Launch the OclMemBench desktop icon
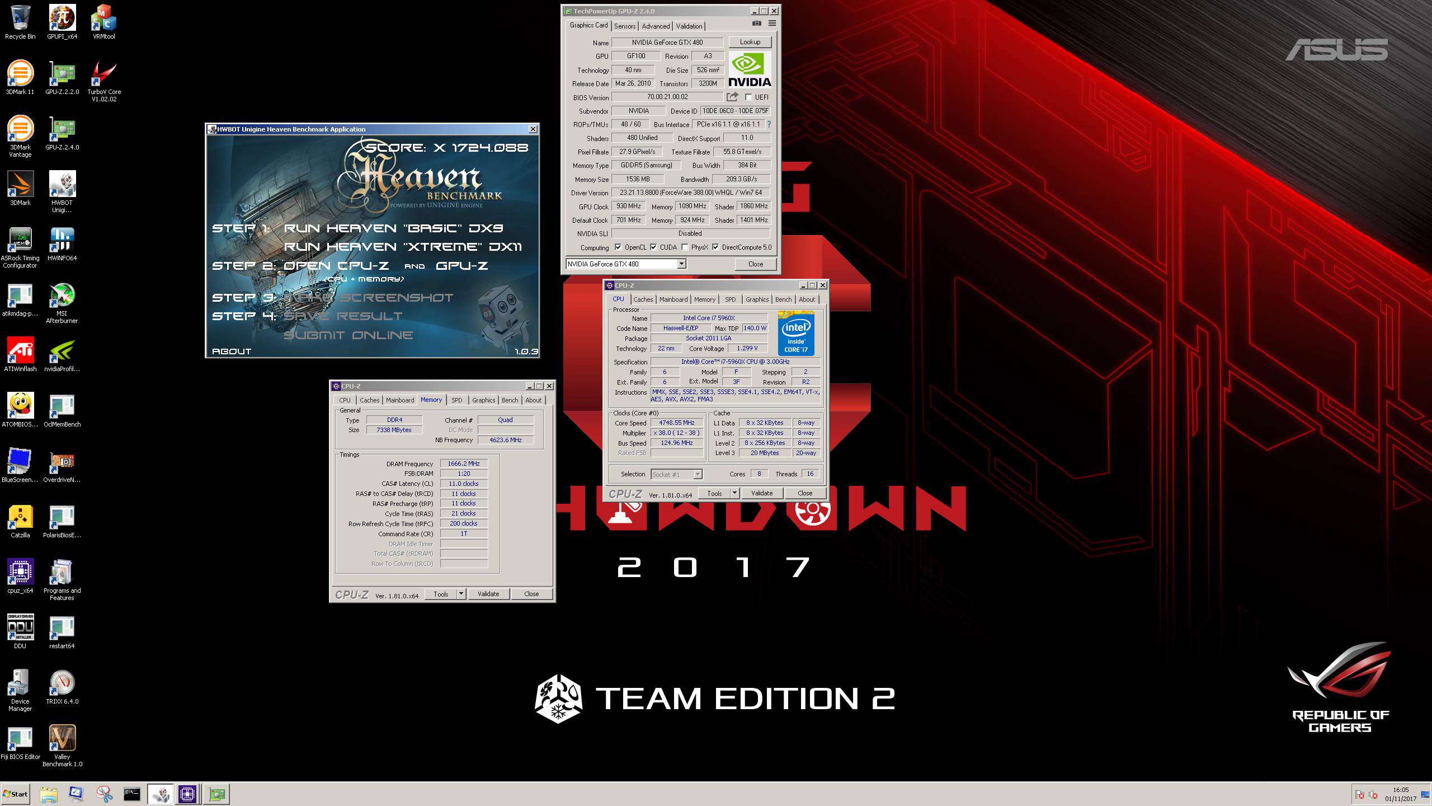Viewport: 1432px width, 806px height. [62, 410]
